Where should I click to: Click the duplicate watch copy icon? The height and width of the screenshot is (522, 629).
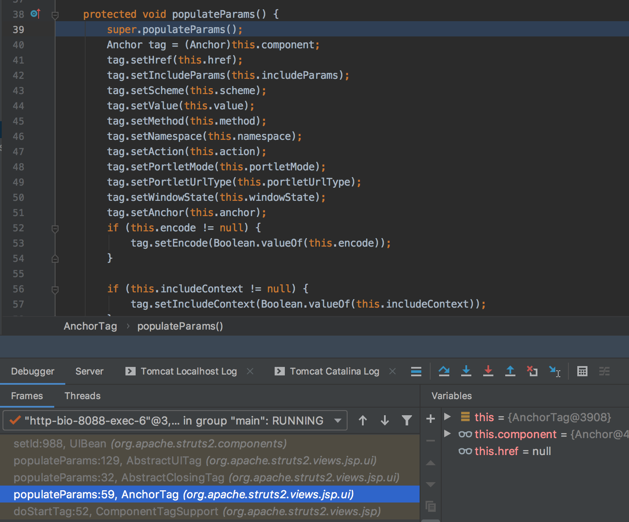431,506
